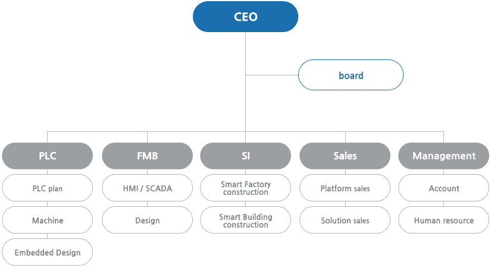This screenshot has height=268, width=491.
Task: Click the SI department header
Action: pyautogui.click(x=245, y=156)
